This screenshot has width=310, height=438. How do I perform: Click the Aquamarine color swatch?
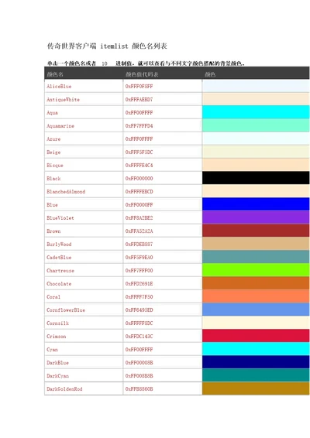[256, 125]
